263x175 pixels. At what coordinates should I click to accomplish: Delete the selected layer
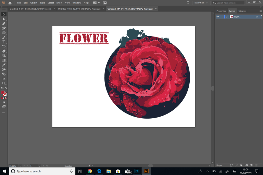point(256,165)
